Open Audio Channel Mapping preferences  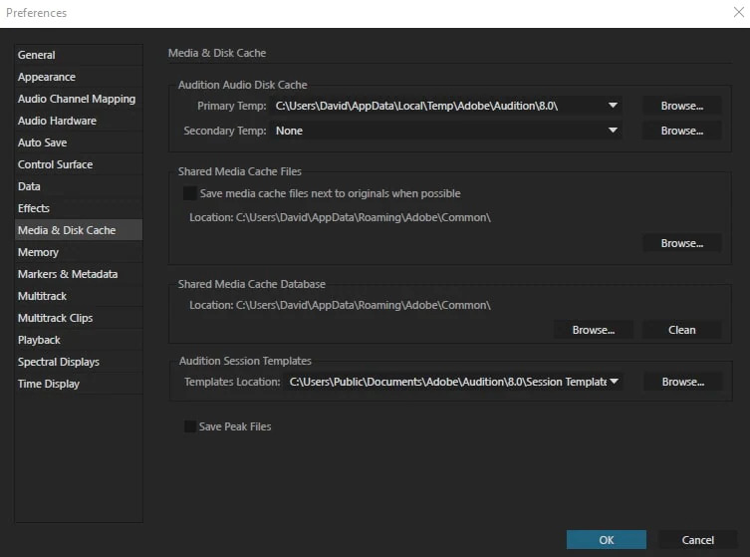pyautogui.click(x=79, y=99)
